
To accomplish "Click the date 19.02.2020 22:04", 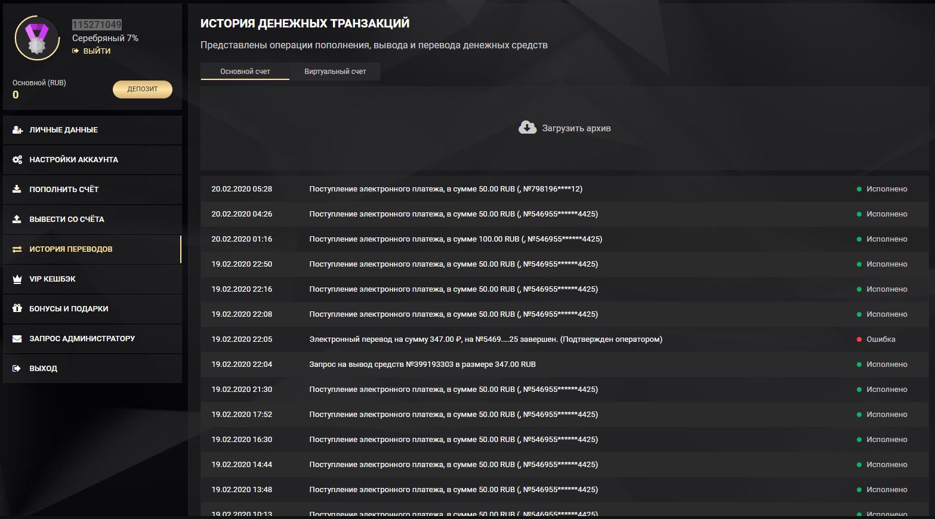I will click(x=242, y=364).
